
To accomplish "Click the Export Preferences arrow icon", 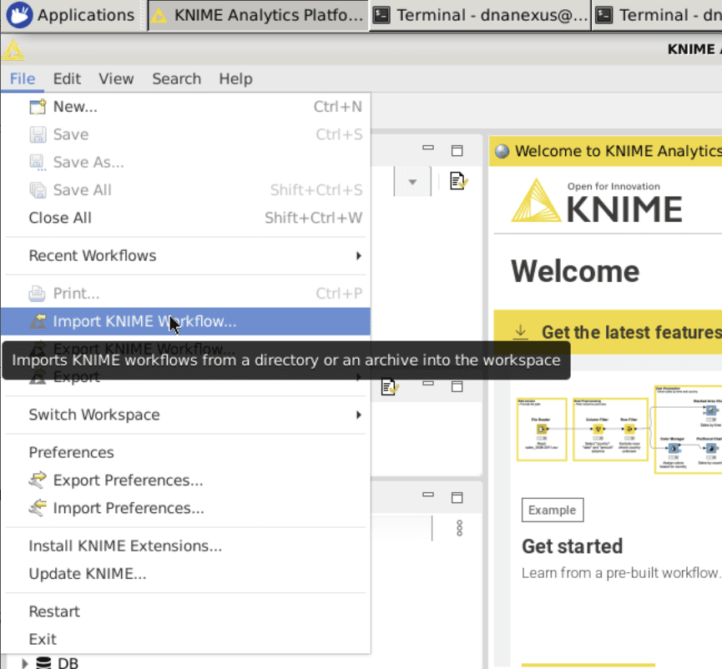I will pyautogui.click(x=38, y=480).
